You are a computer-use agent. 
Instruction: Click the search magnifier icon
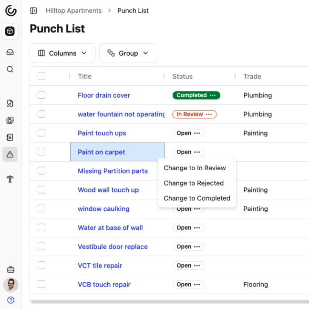pos(10,70)
